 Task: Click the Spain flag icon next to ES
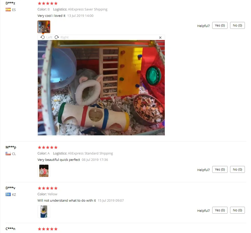(8, 10)
